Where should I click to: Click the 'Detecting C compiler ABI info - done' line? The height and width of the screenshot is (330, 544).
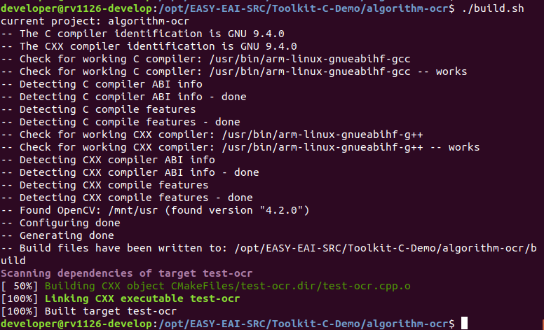pos(123,97)
